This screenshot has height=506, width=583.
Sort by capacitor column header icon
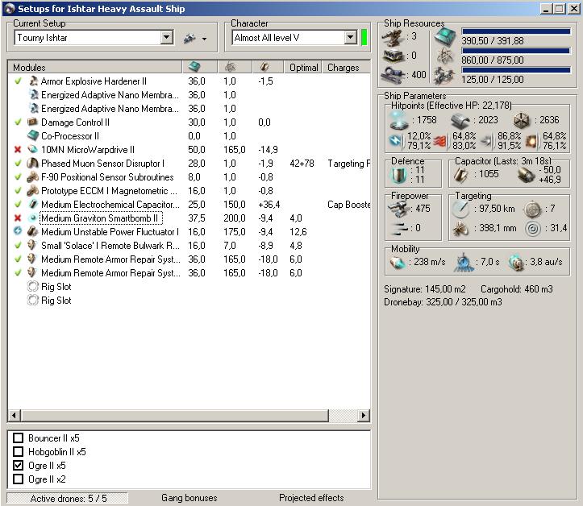click(x=264, y=67)
